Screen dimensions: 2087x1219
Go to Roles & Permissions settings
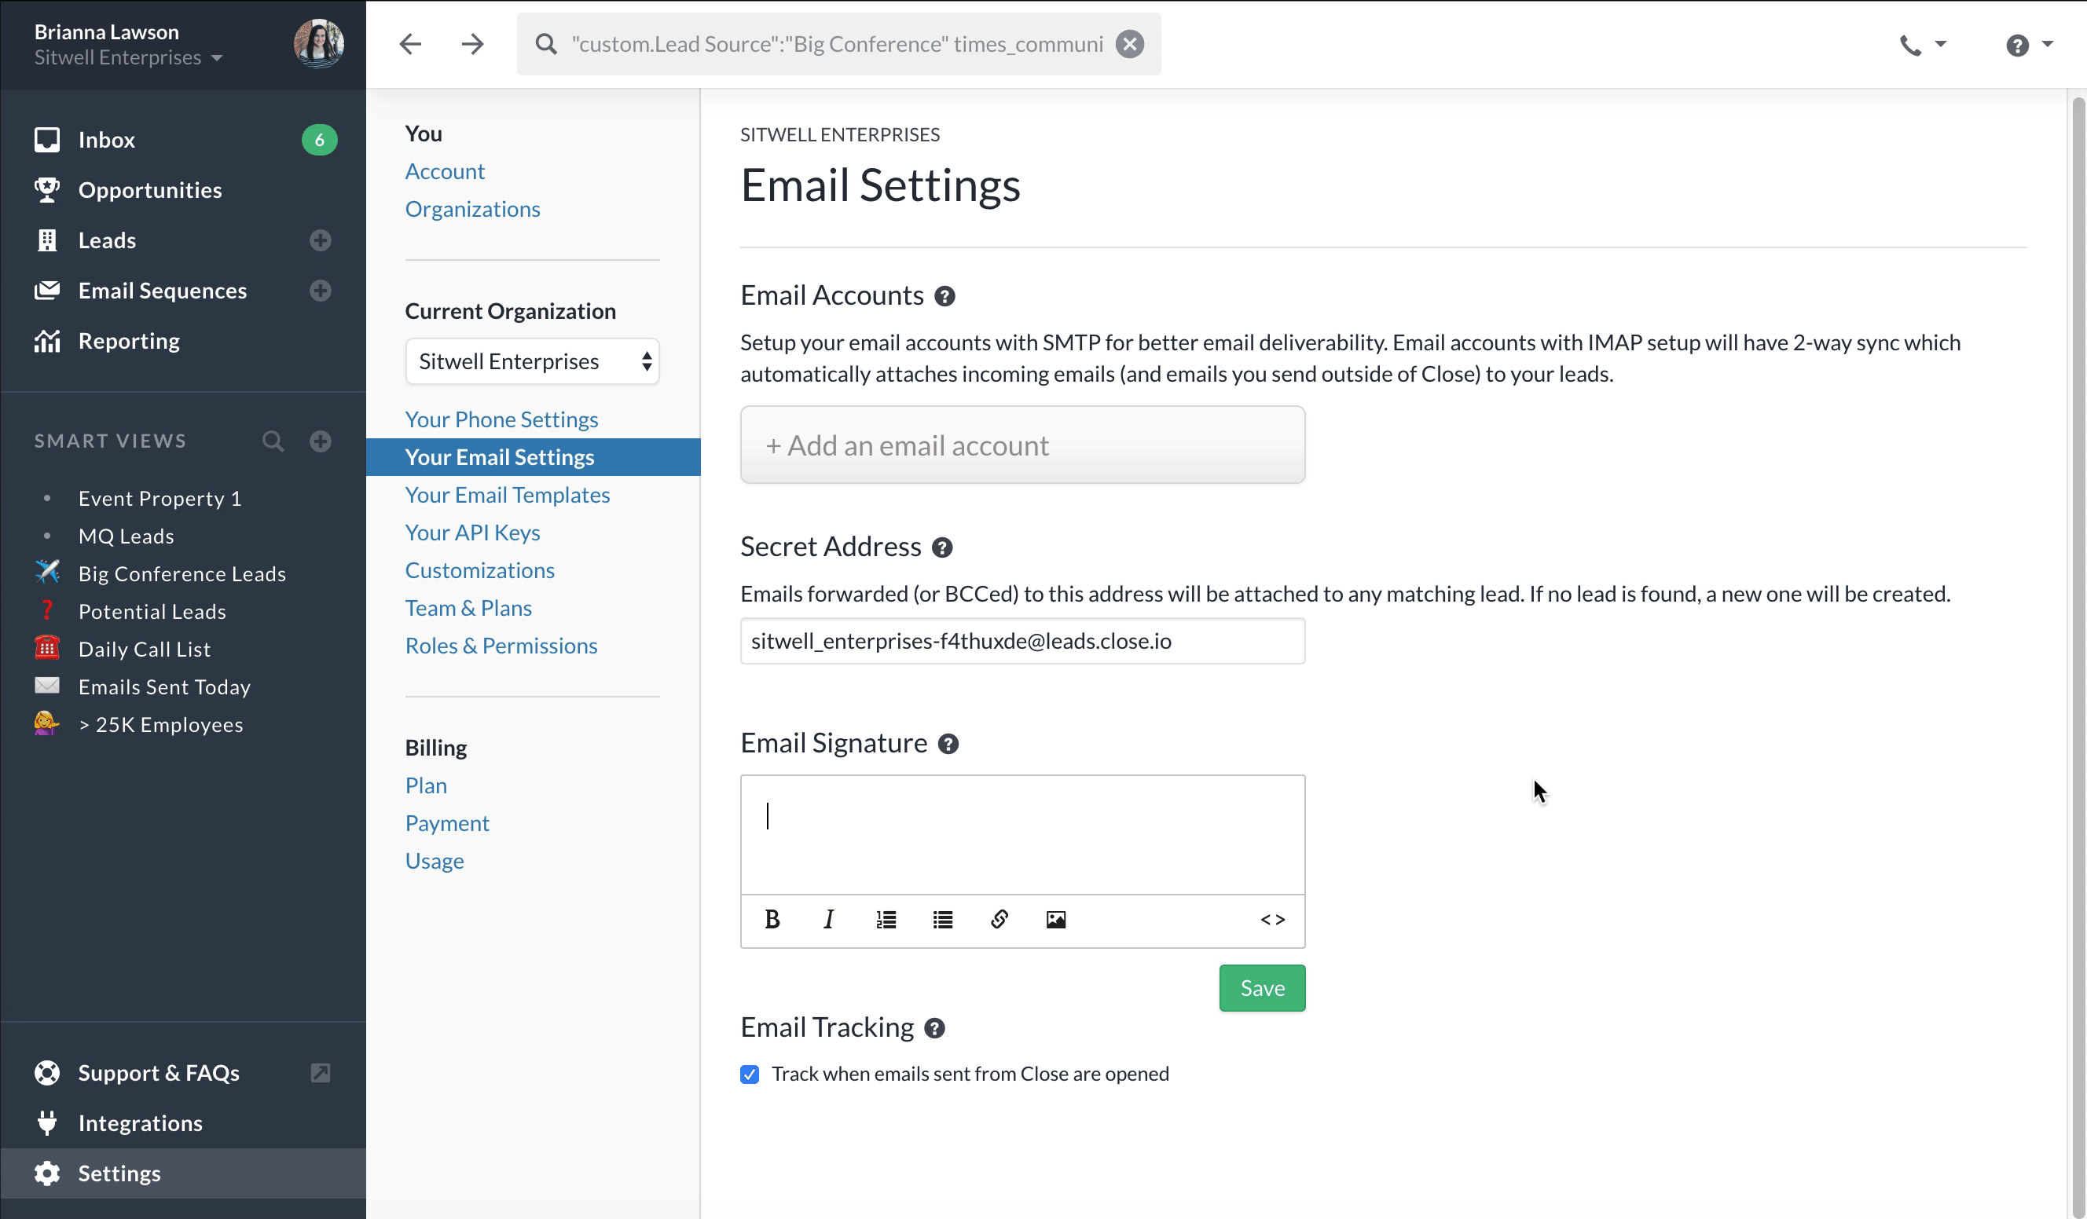(501, 646)
